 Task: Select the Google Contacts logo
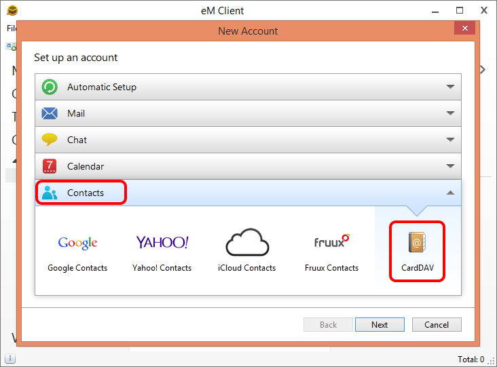77,243
